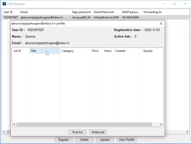Sort ads by Ad ID column header
This screenshot has width=191, height=144.
(x=21, y=51)
